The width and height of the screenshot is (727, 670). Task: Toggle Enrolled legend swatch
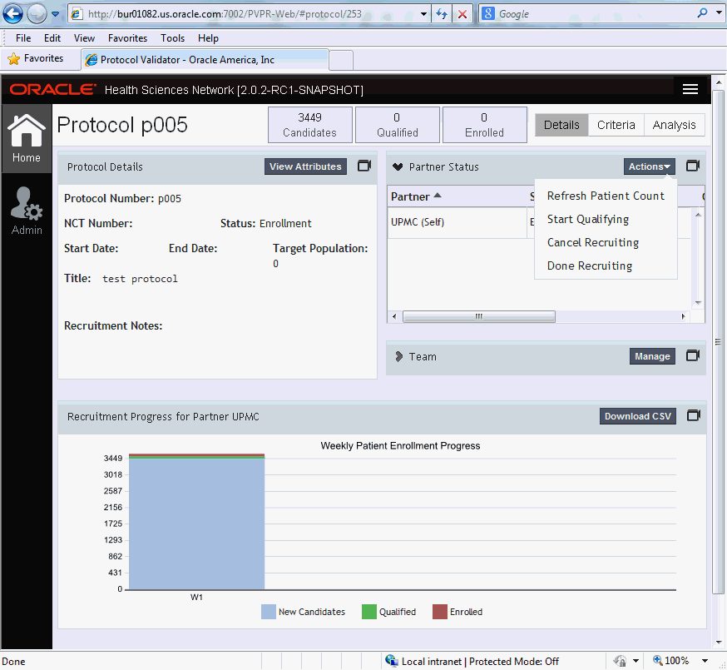click(440, 612)
